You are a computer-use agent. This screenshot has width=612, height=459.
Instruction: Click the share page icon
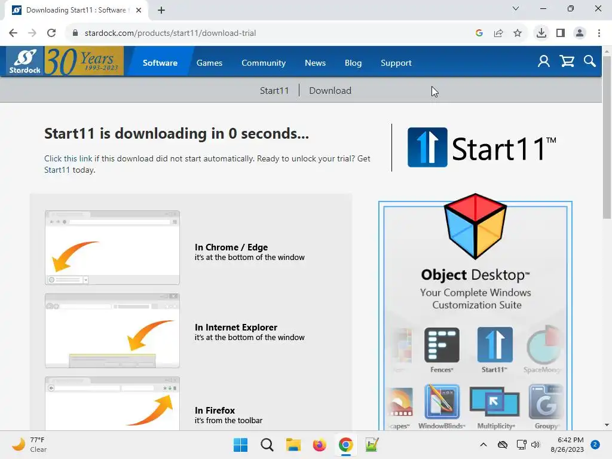(498, 33)
